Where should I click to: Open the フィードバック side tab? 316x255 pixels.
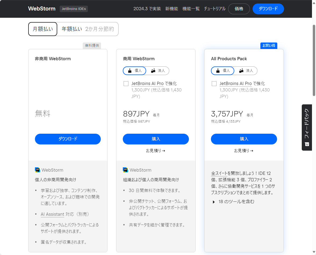coord(307,127)
